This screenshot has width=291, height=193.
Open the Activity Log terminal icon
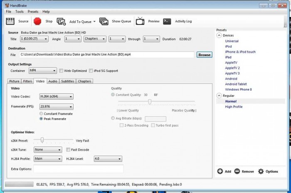tap(167, 21)
